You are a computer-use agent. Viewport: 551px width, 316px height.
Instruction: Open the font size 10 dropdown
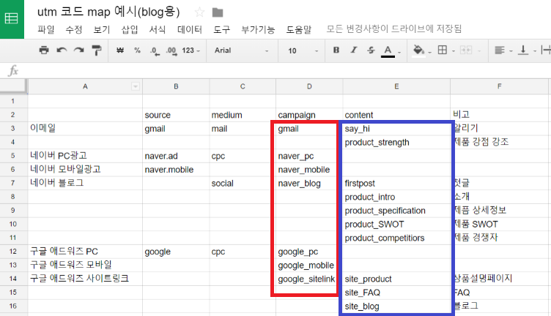pos(303,51)
